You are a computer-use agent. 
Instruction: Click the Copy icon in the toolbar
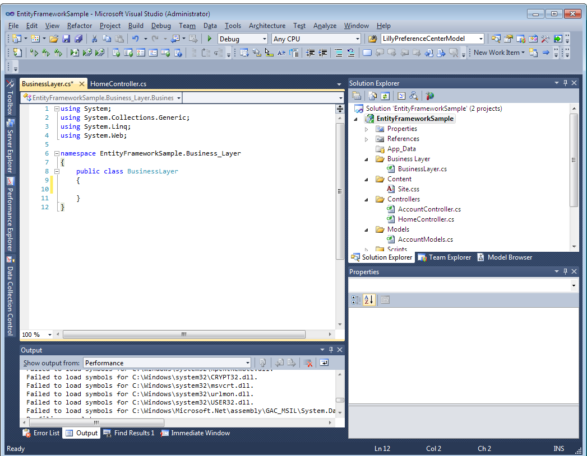[107, 39]
